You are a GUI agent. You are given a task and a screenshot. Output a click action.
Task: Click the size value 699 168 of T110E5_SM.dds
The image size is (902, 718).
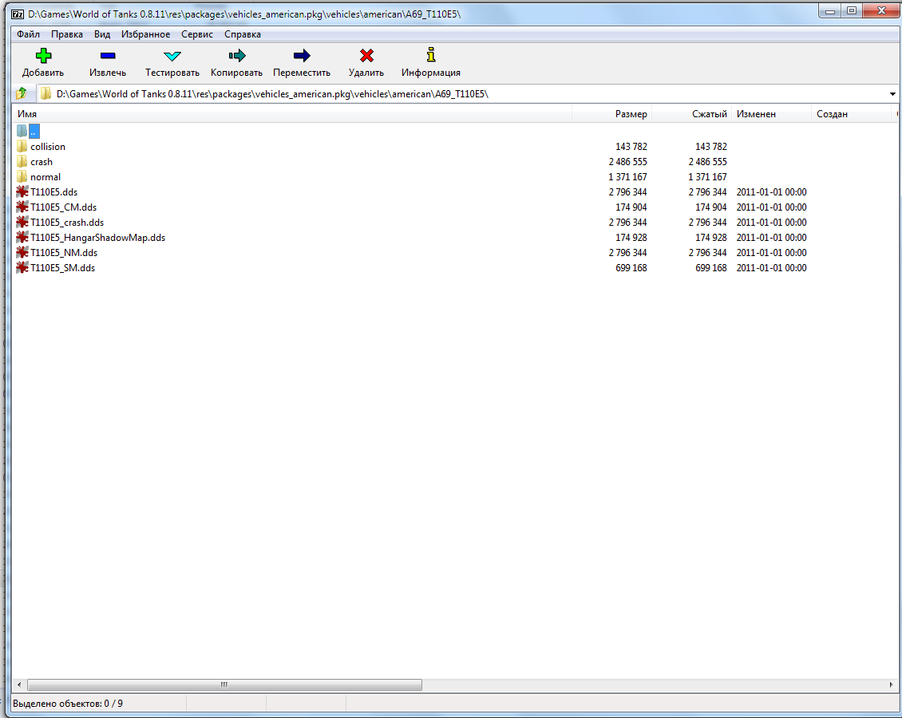click(x=631, y=268)
